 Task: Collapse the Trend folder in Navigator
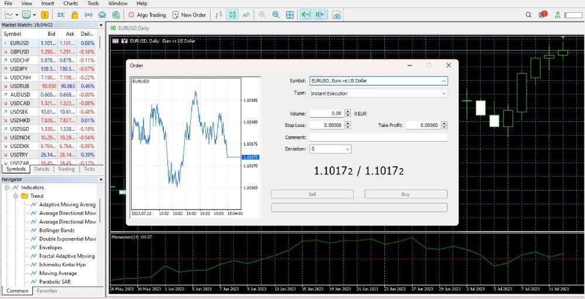tap(16, 196)
